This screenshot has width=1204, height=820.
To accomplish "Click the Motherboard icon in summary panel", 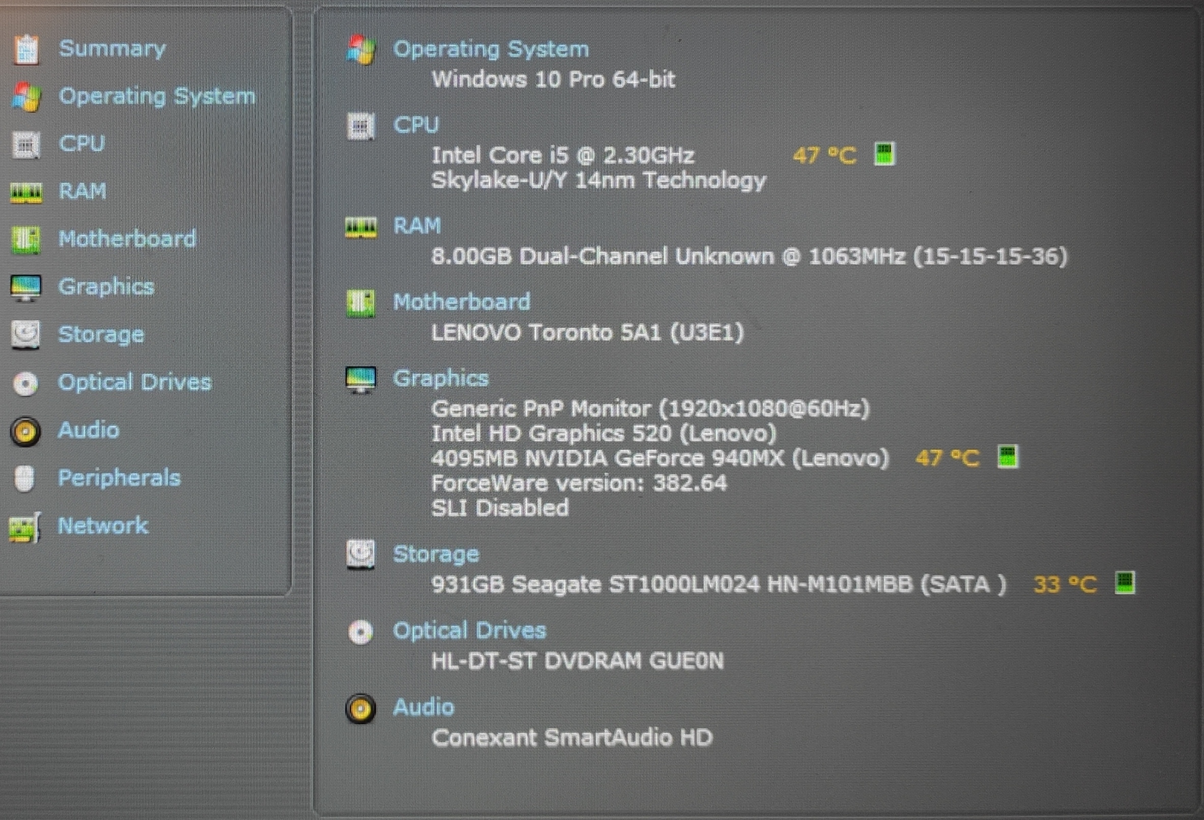I will coord(361,304).
